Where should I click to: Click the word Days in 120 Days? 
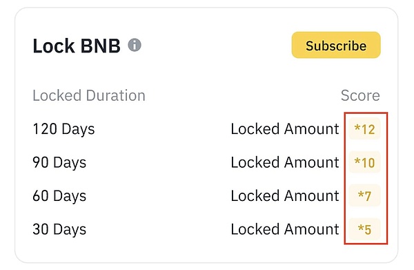pyautogui.click(x=78, y=130)
